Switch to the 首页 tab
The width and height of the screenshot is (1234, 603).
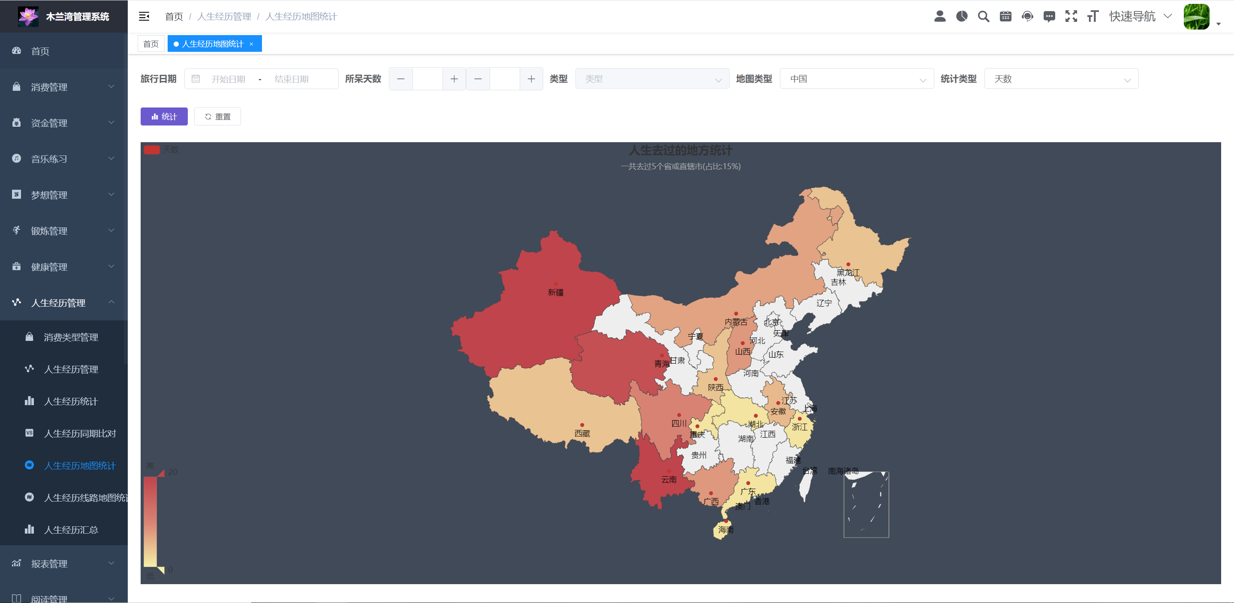click(151, 44)
